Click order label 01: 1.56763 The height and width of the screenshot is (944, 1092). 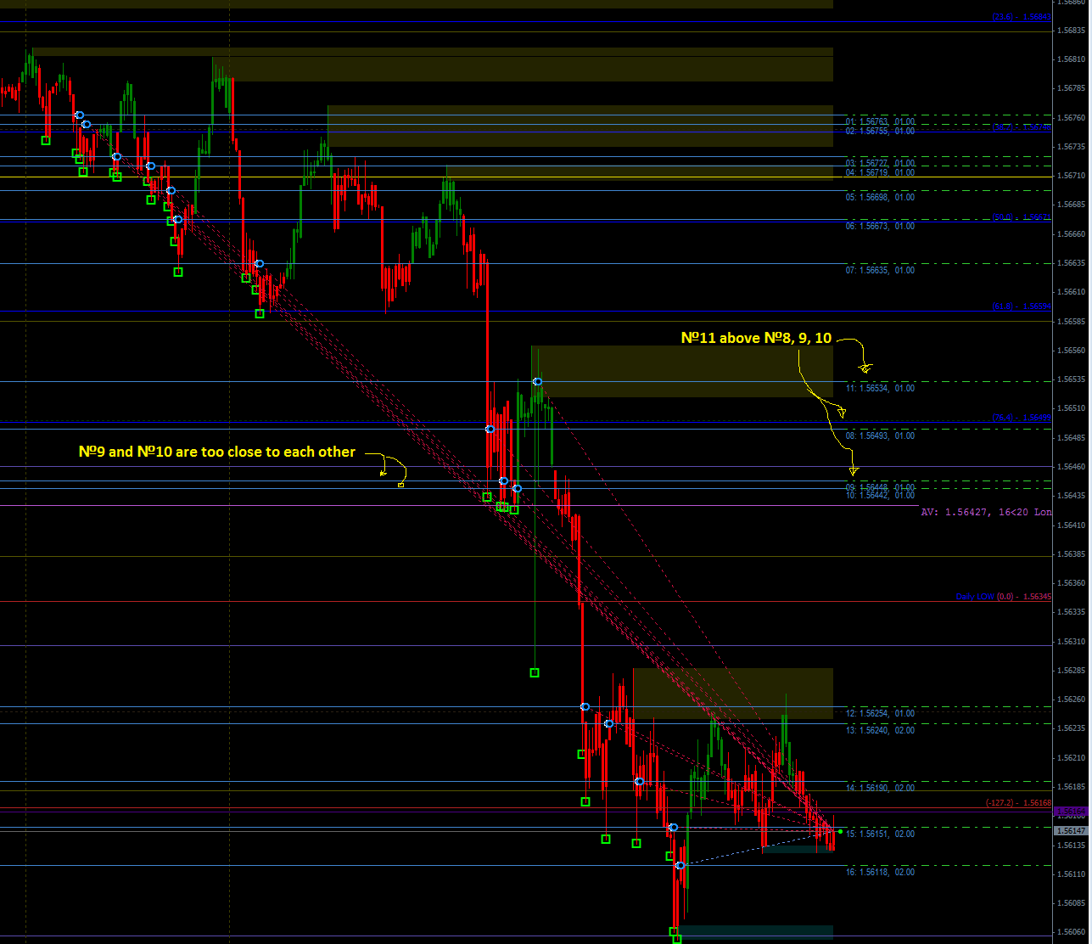(x=880, y=121)
